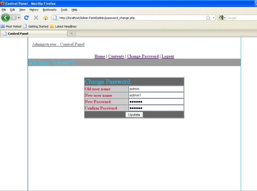
Task: Open the Most Visited bookmarks folder
Action: [11, 26]
